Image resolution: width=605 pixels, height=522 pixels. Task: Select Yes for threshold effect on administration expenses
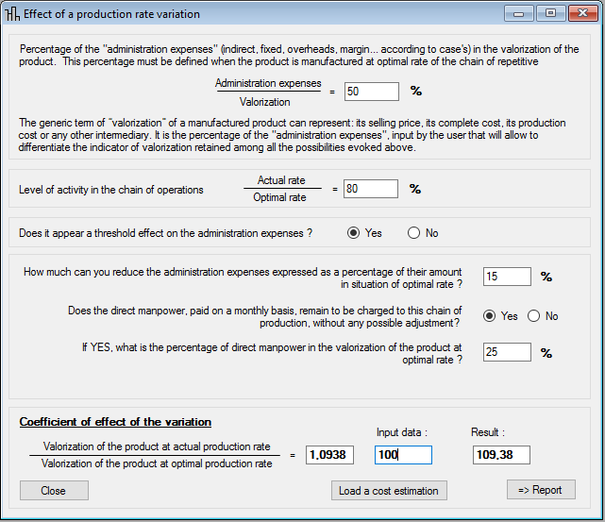click(354, 233)
